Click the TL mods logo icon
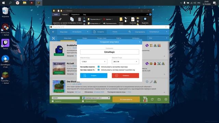The height and width of the screenshot is (123, 219). [145, 99]
